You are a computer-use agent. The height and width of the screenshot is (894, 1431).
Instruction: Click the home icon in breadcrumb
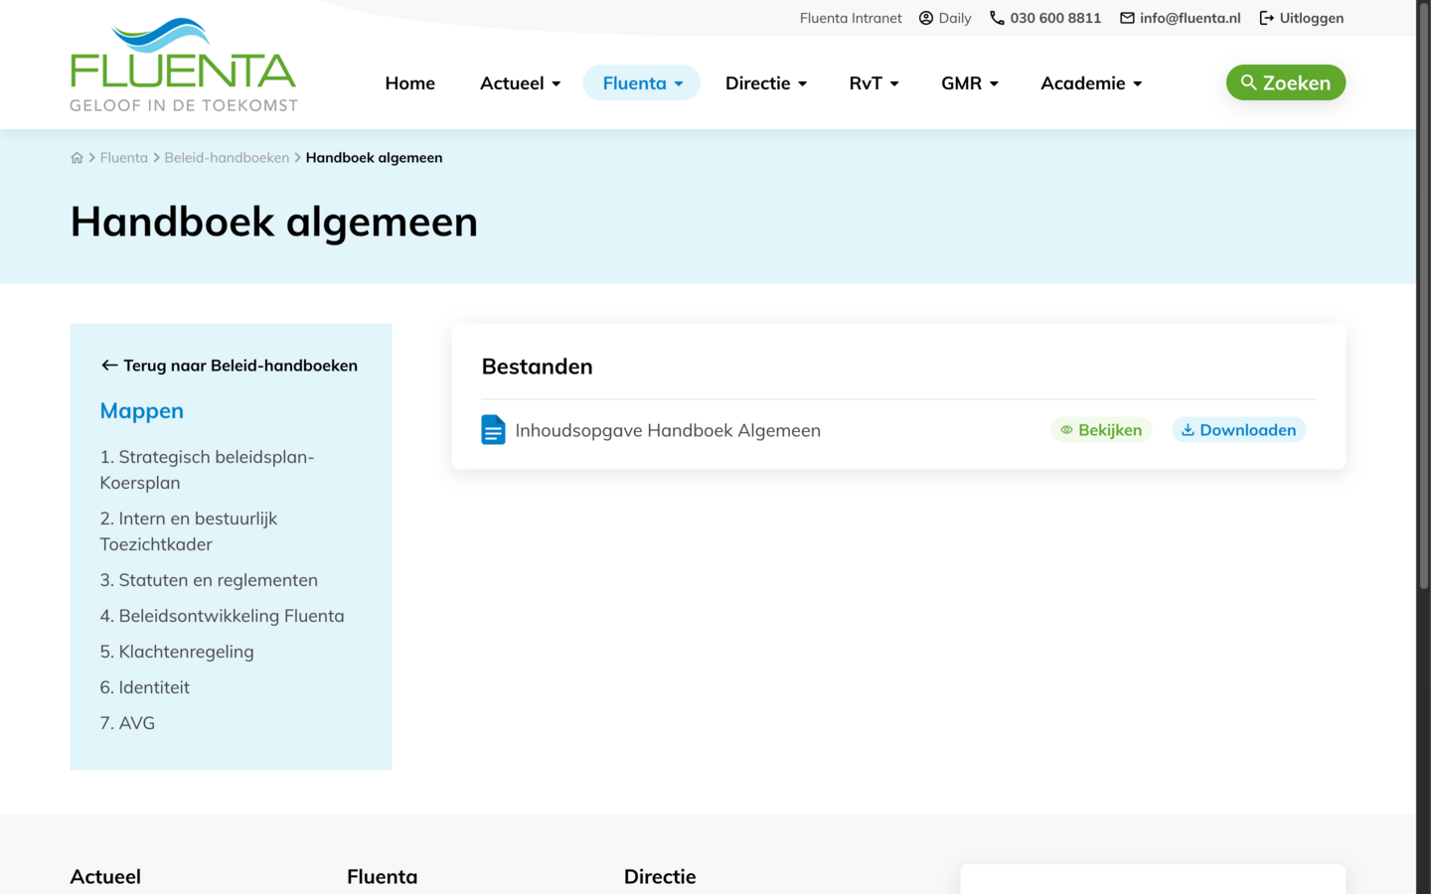[x=77, y=158]
